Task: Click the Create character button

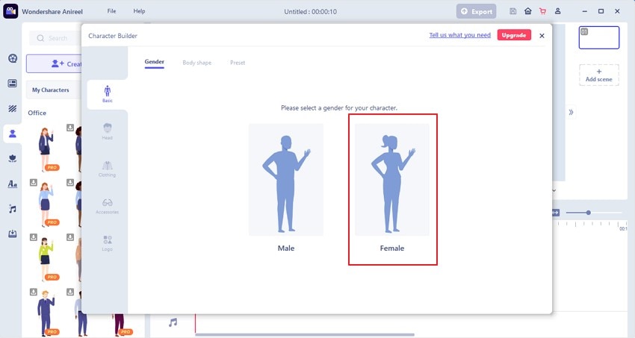Action: pos(54,64)
